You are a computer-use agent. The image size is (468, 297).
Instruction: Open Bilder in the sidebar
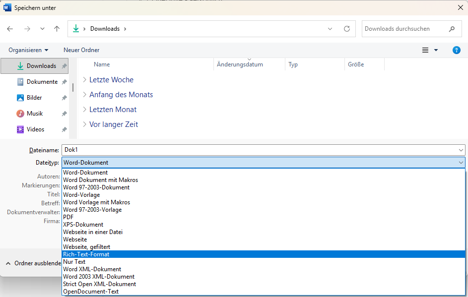tap(34, 98)
